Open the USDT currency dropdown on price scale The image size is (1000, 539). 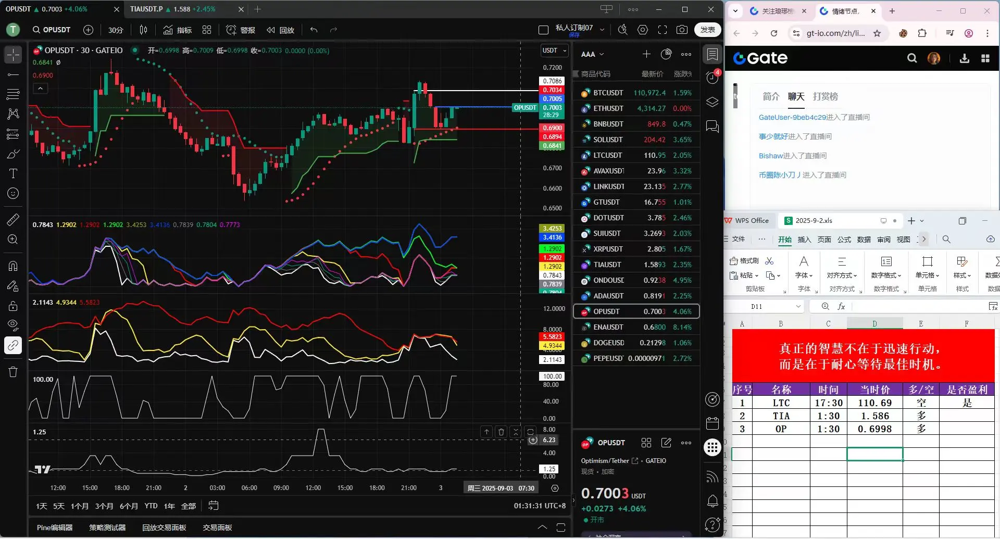click(554, 51)
